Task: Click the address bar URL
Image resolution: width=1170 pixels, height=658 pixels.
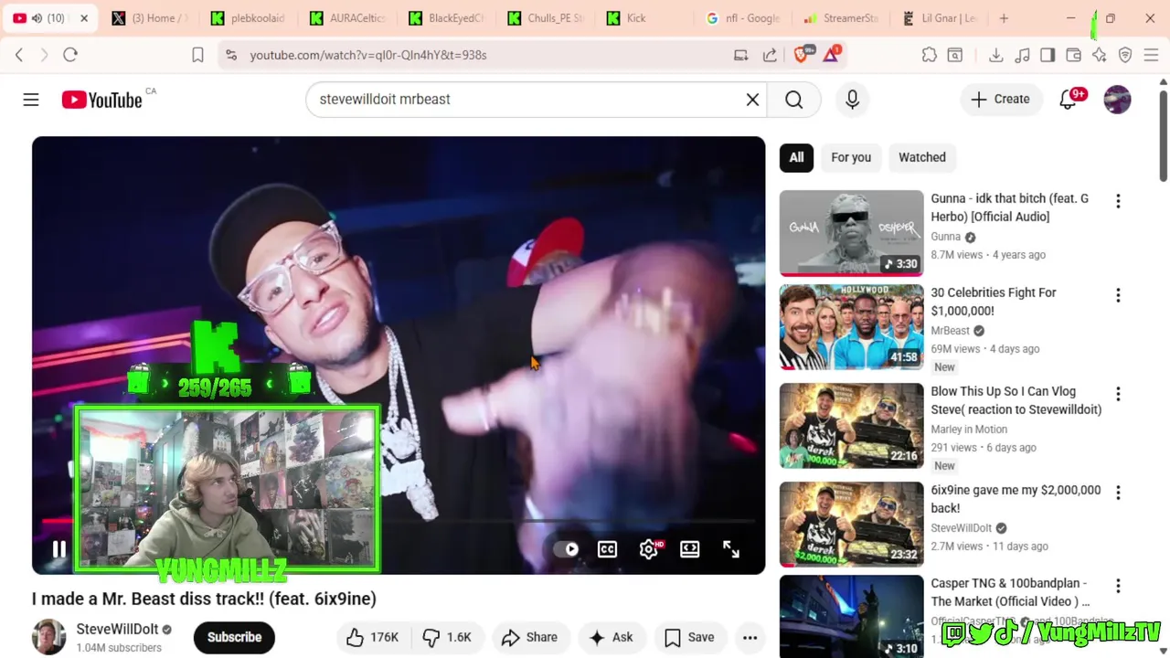Action: click(x=368, y=55)
